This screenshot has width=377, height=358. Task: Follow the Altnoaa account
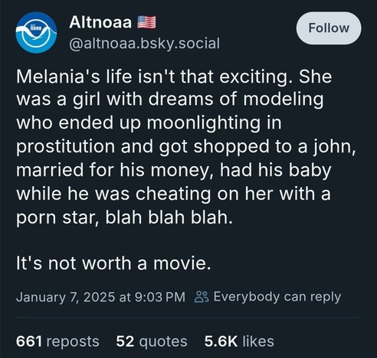click(x=329, y=28)
